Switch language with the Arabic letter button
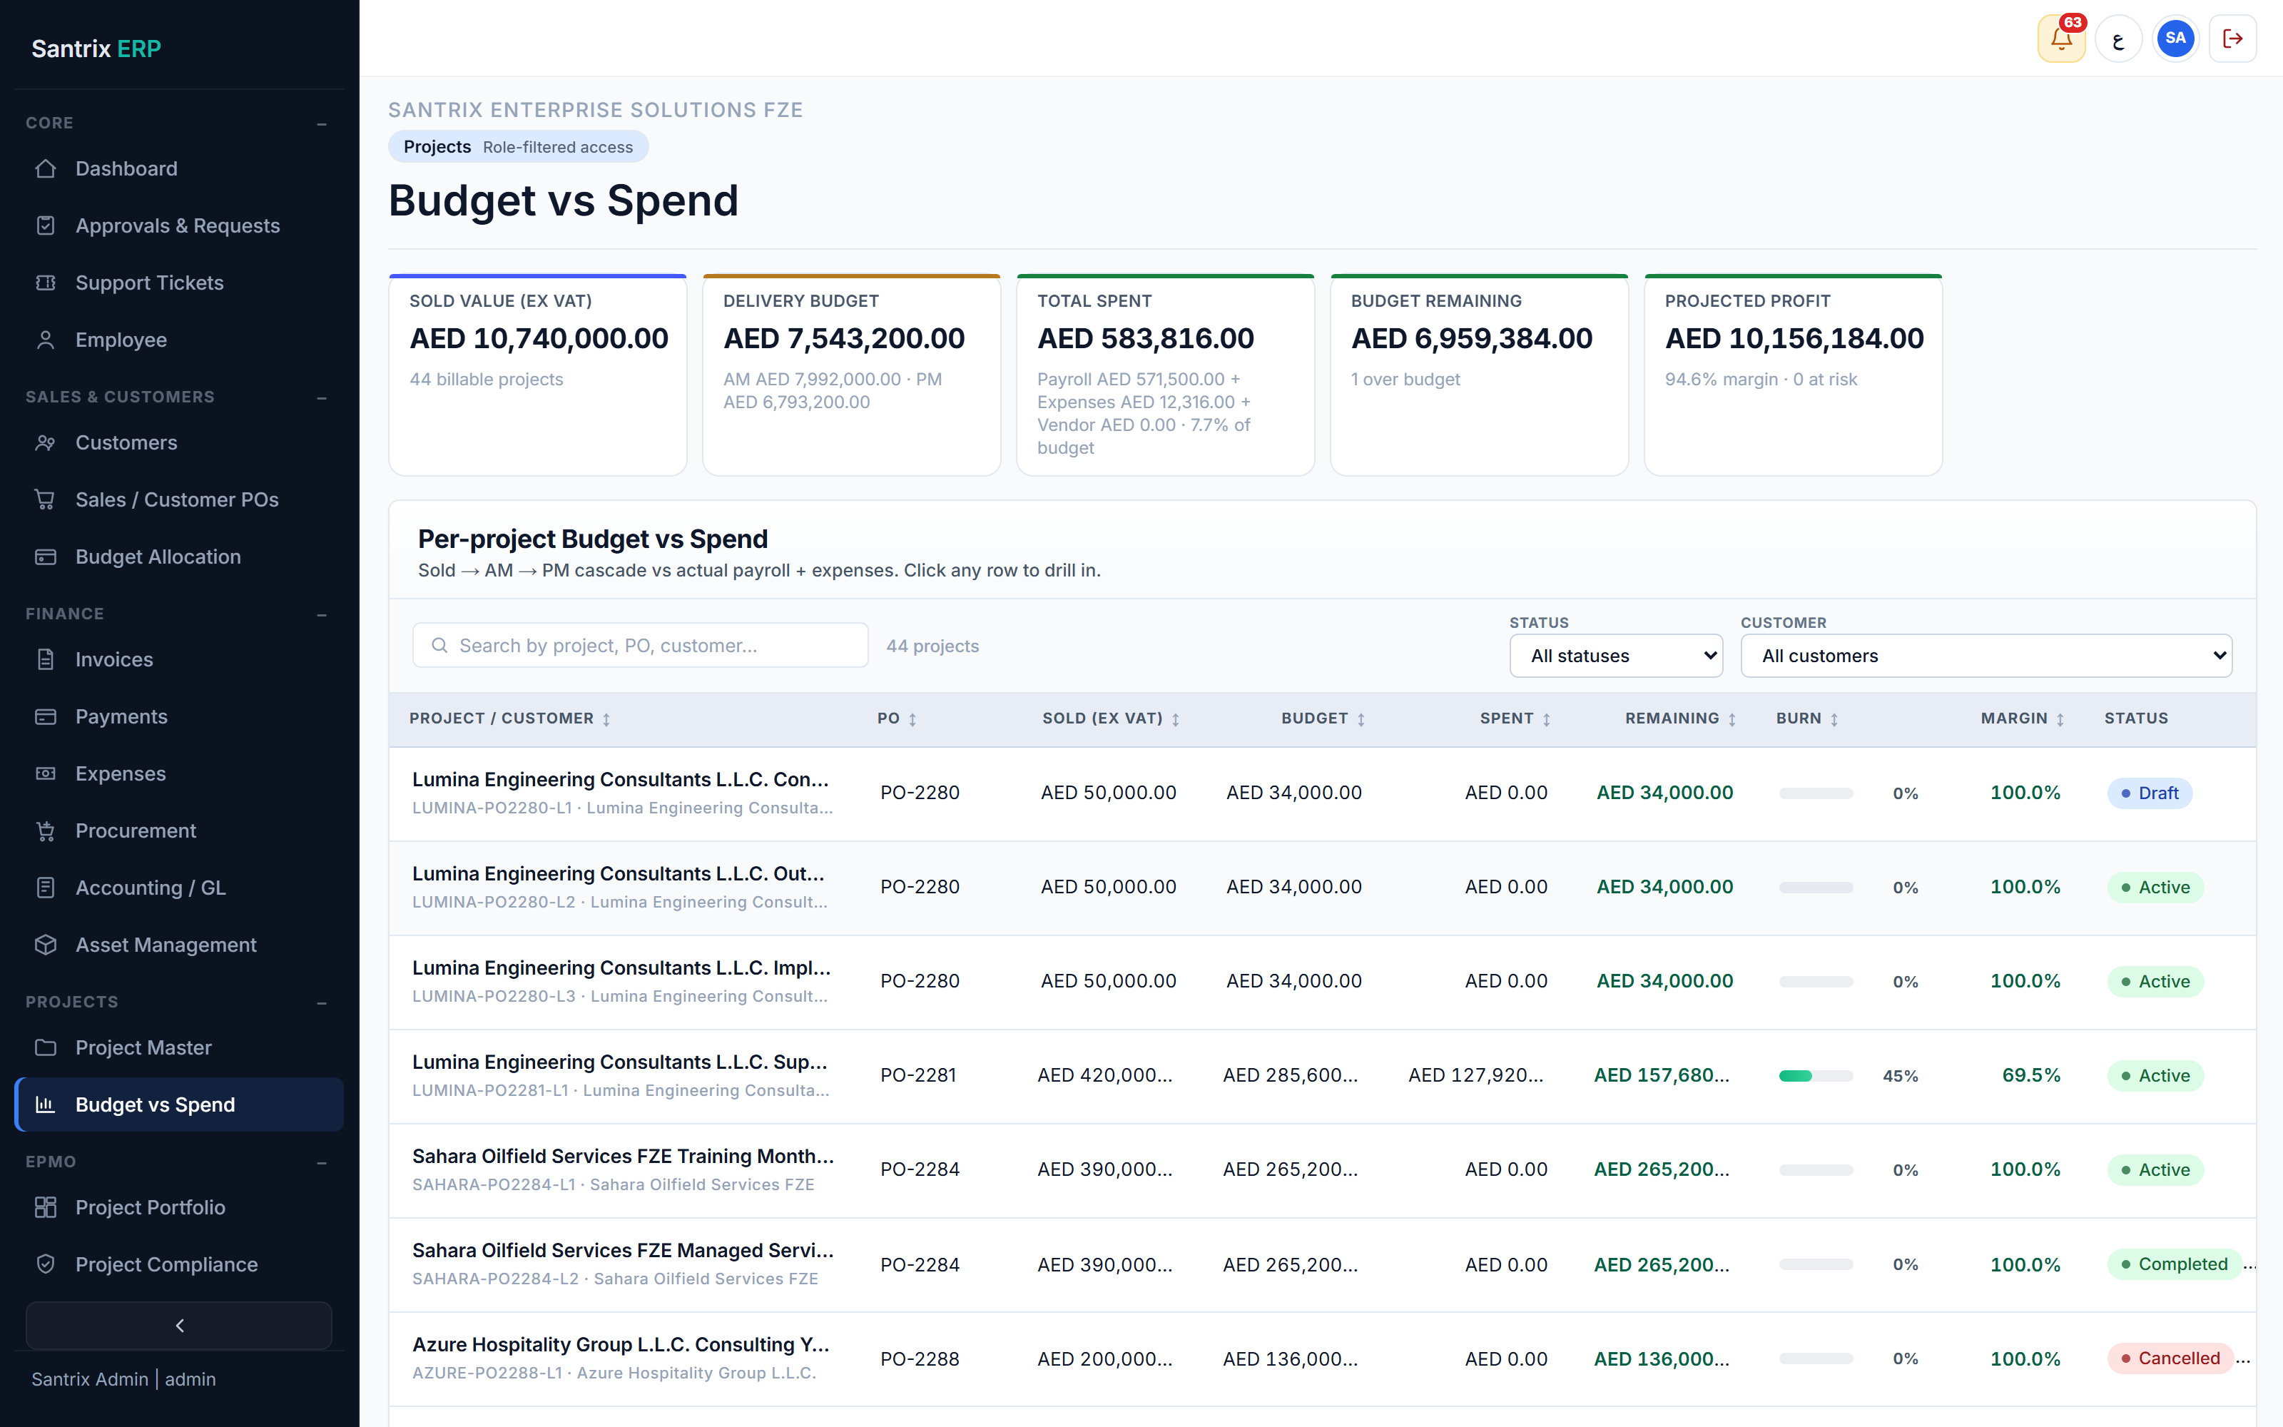 2119,39
